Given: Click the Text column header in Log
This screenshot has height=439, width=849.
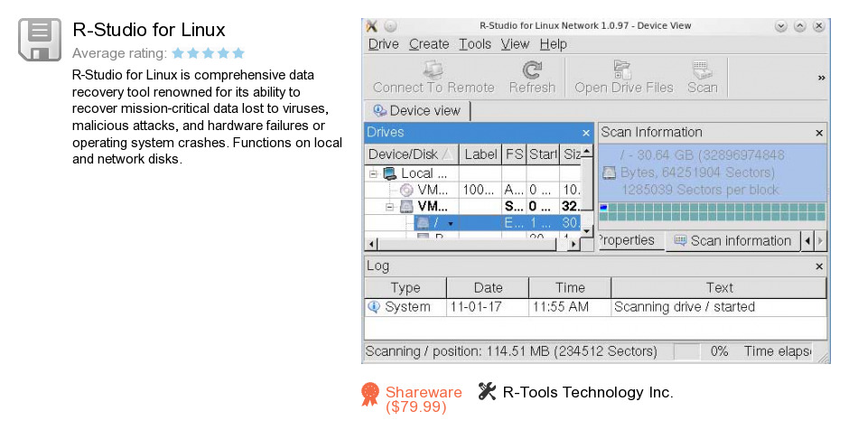Looking at the screenshot, I should (x=719, y=288).
